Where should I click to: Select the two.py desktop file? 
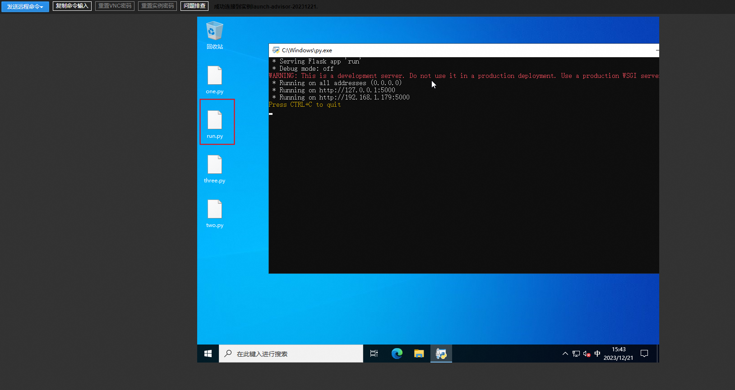pos(215,213)
